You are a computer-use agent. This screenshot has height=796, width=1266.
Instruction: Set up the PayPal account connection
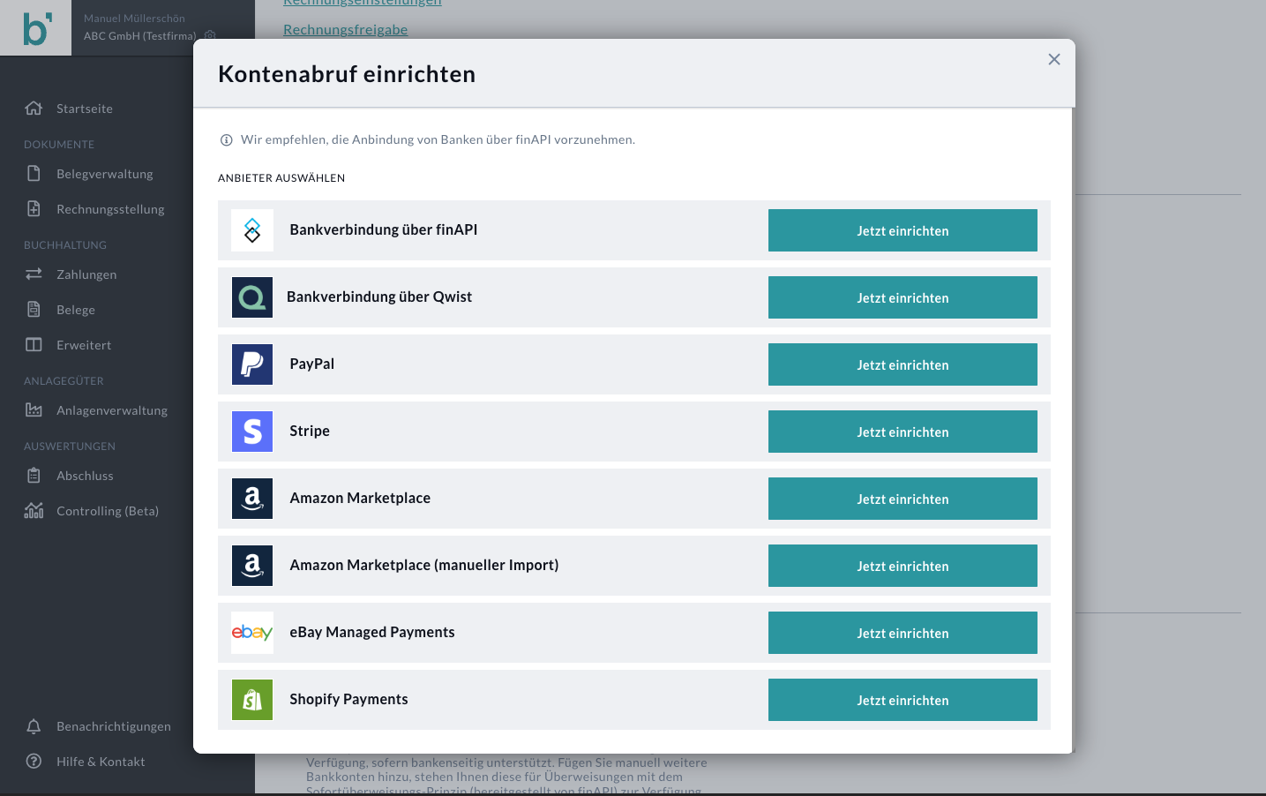[x=903, y=364]
